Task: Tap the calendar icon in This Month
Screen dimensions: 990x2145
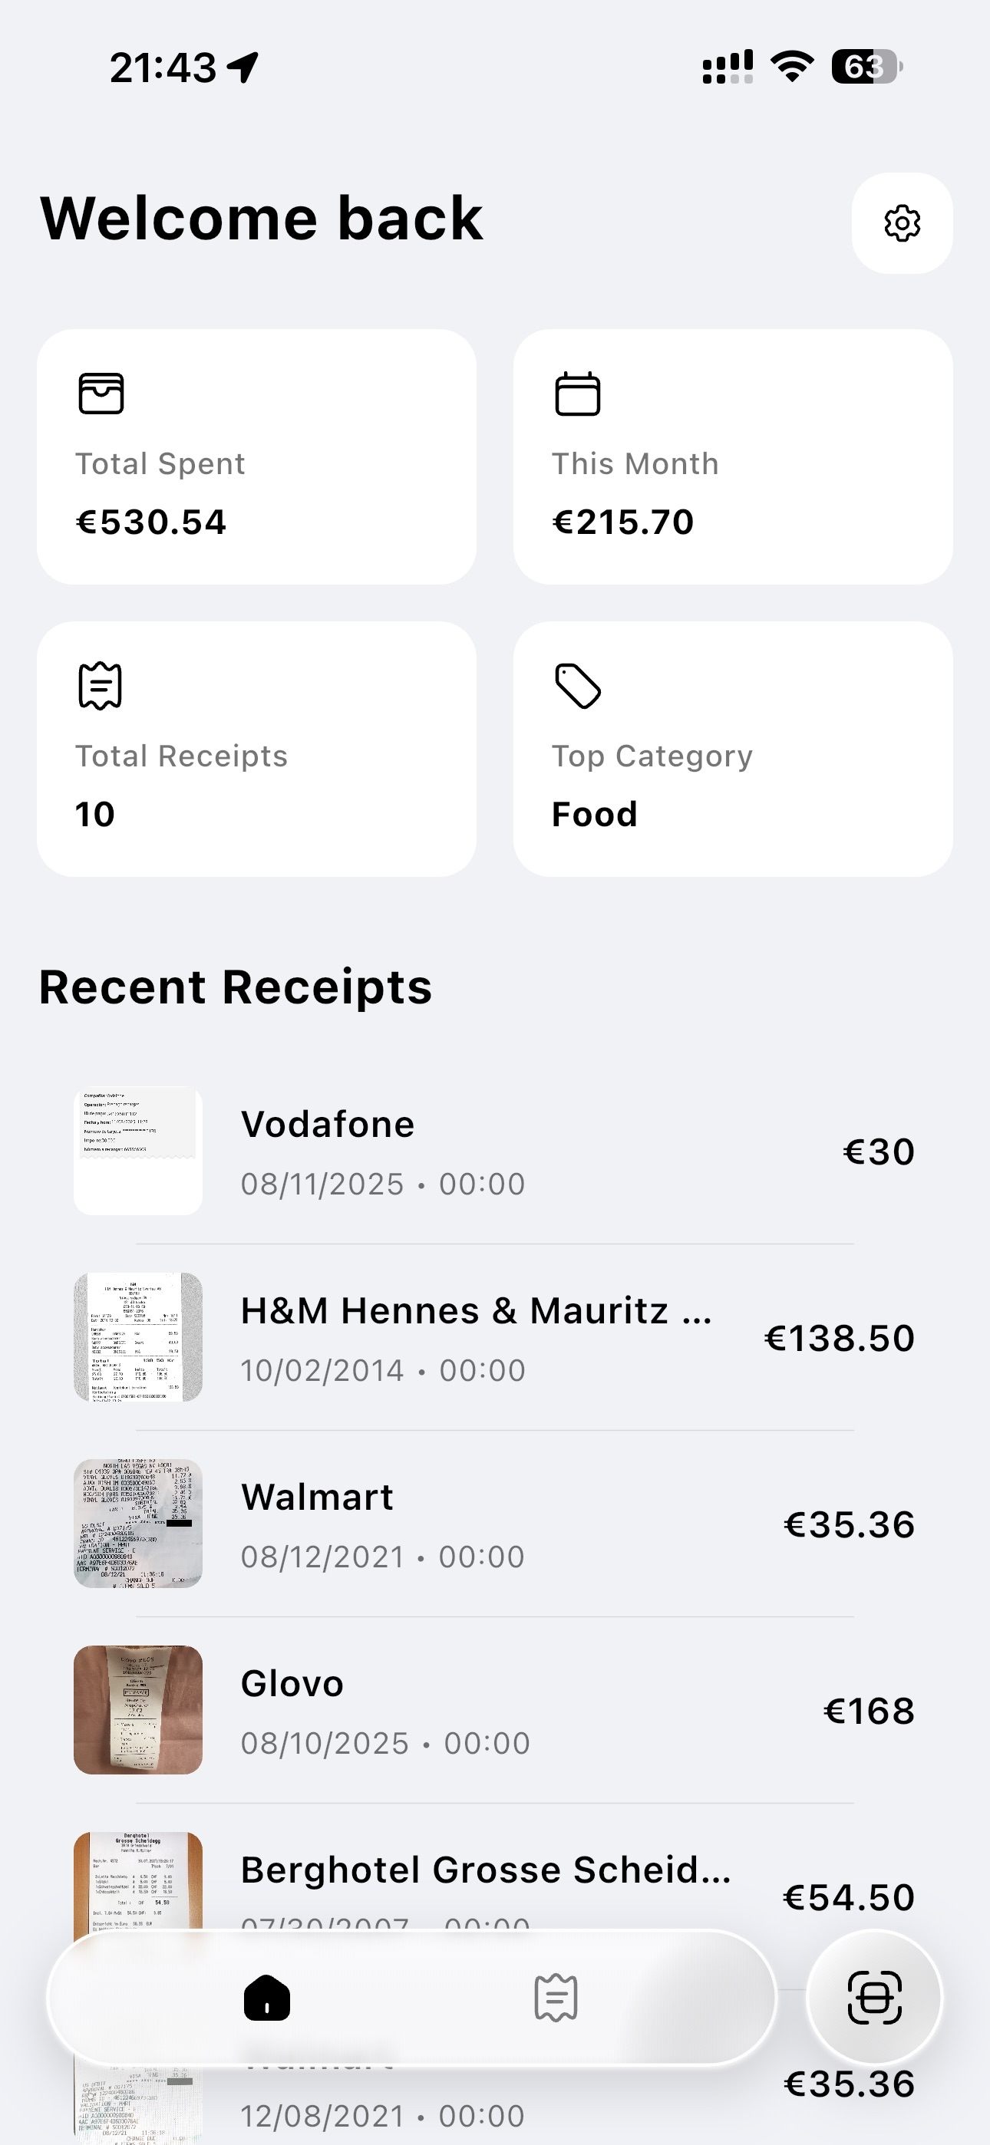Action: 577,393
